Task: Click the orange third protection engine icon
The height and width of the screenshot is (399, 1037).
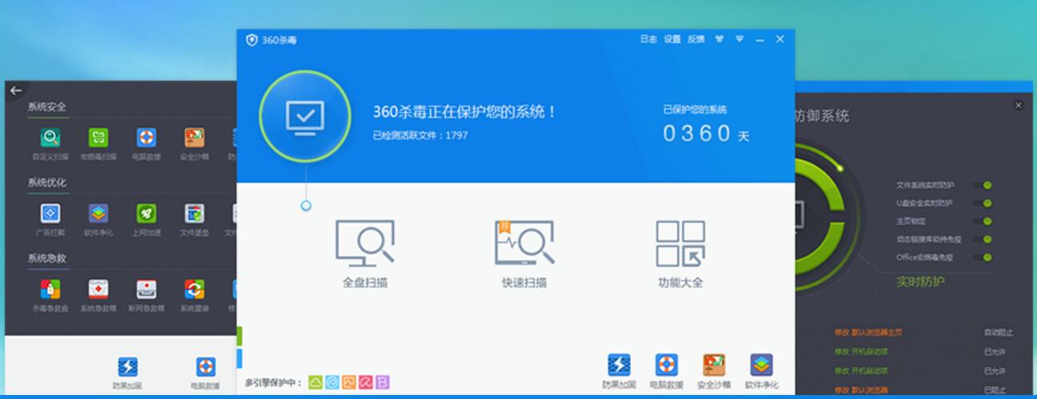Action: pyautogui.click(x=349, y=382)
